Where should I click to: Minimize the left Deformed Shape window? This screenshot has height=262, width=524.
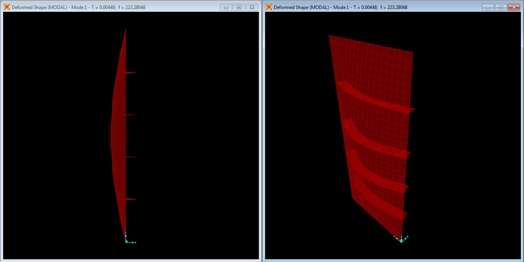pyautogui.click(x=226, y=7)
